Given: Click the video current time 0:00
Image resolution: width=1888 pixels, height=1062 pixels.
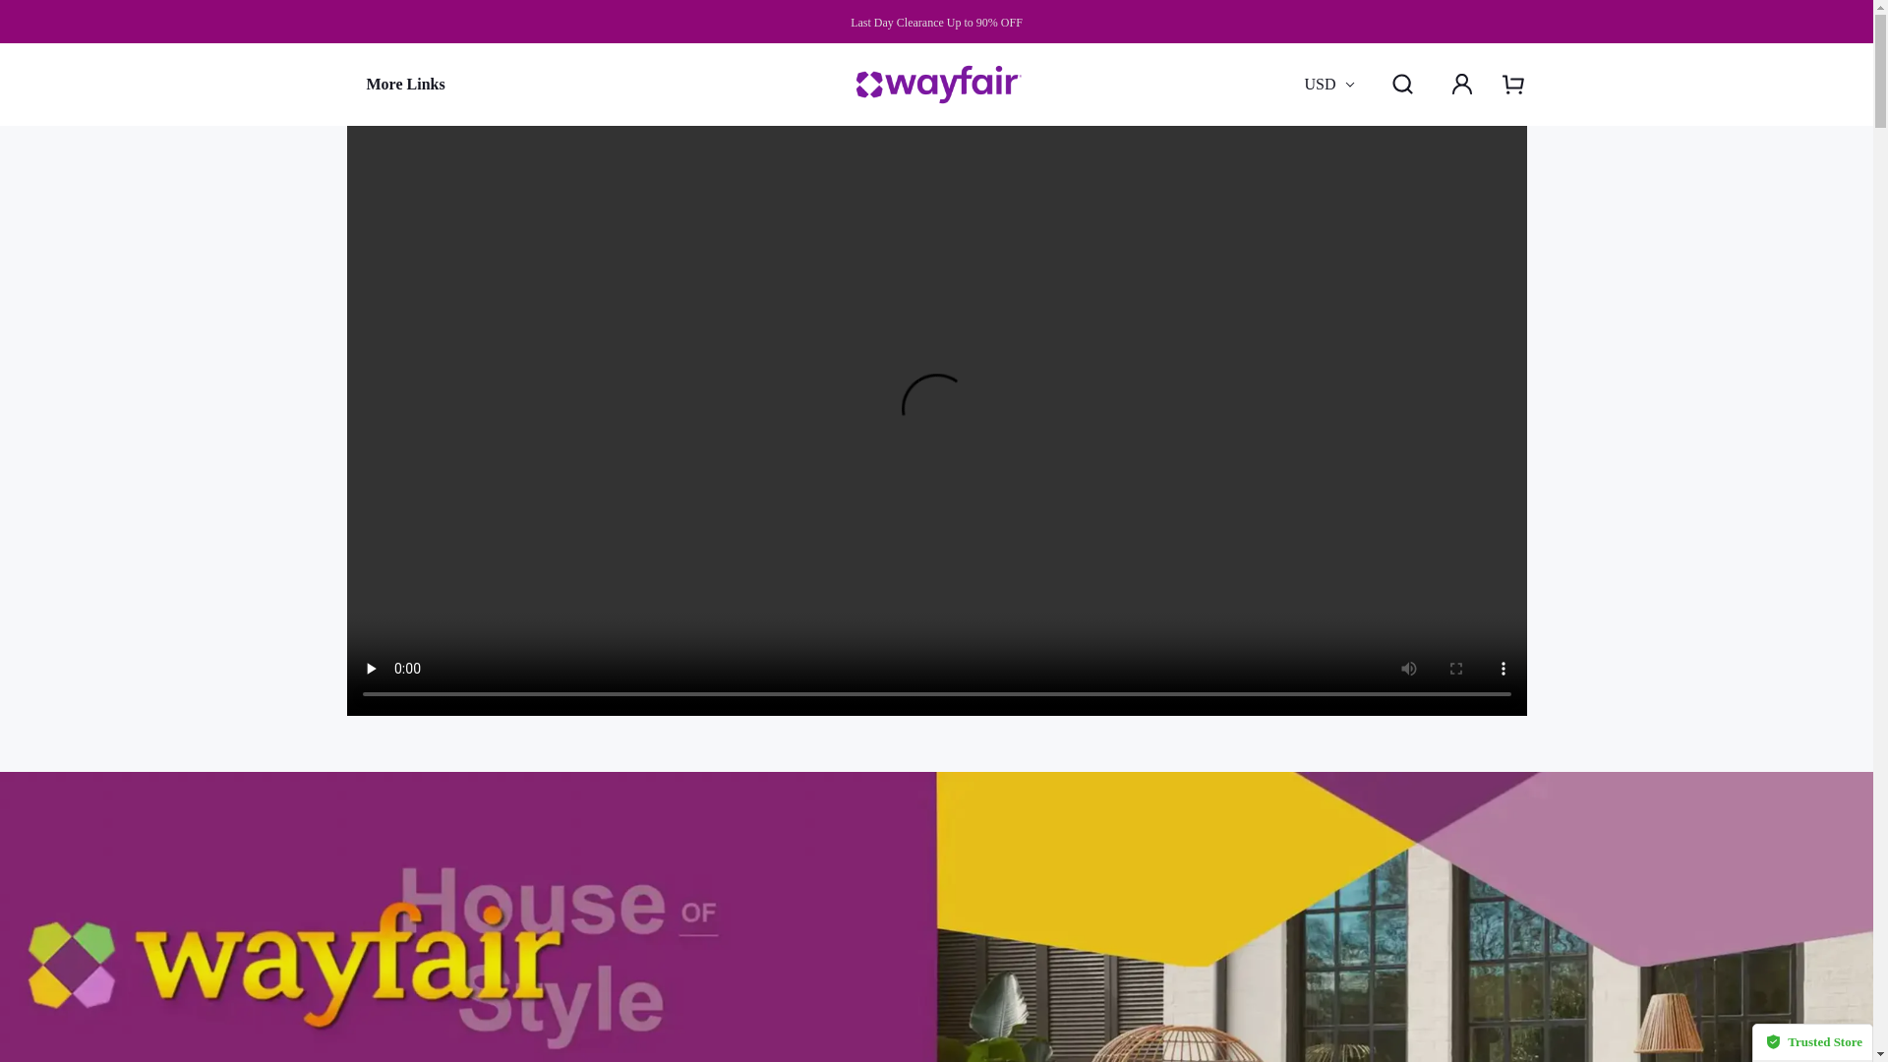Looking at the screenshot, I should pyautogui.click(x=407, y=669).
